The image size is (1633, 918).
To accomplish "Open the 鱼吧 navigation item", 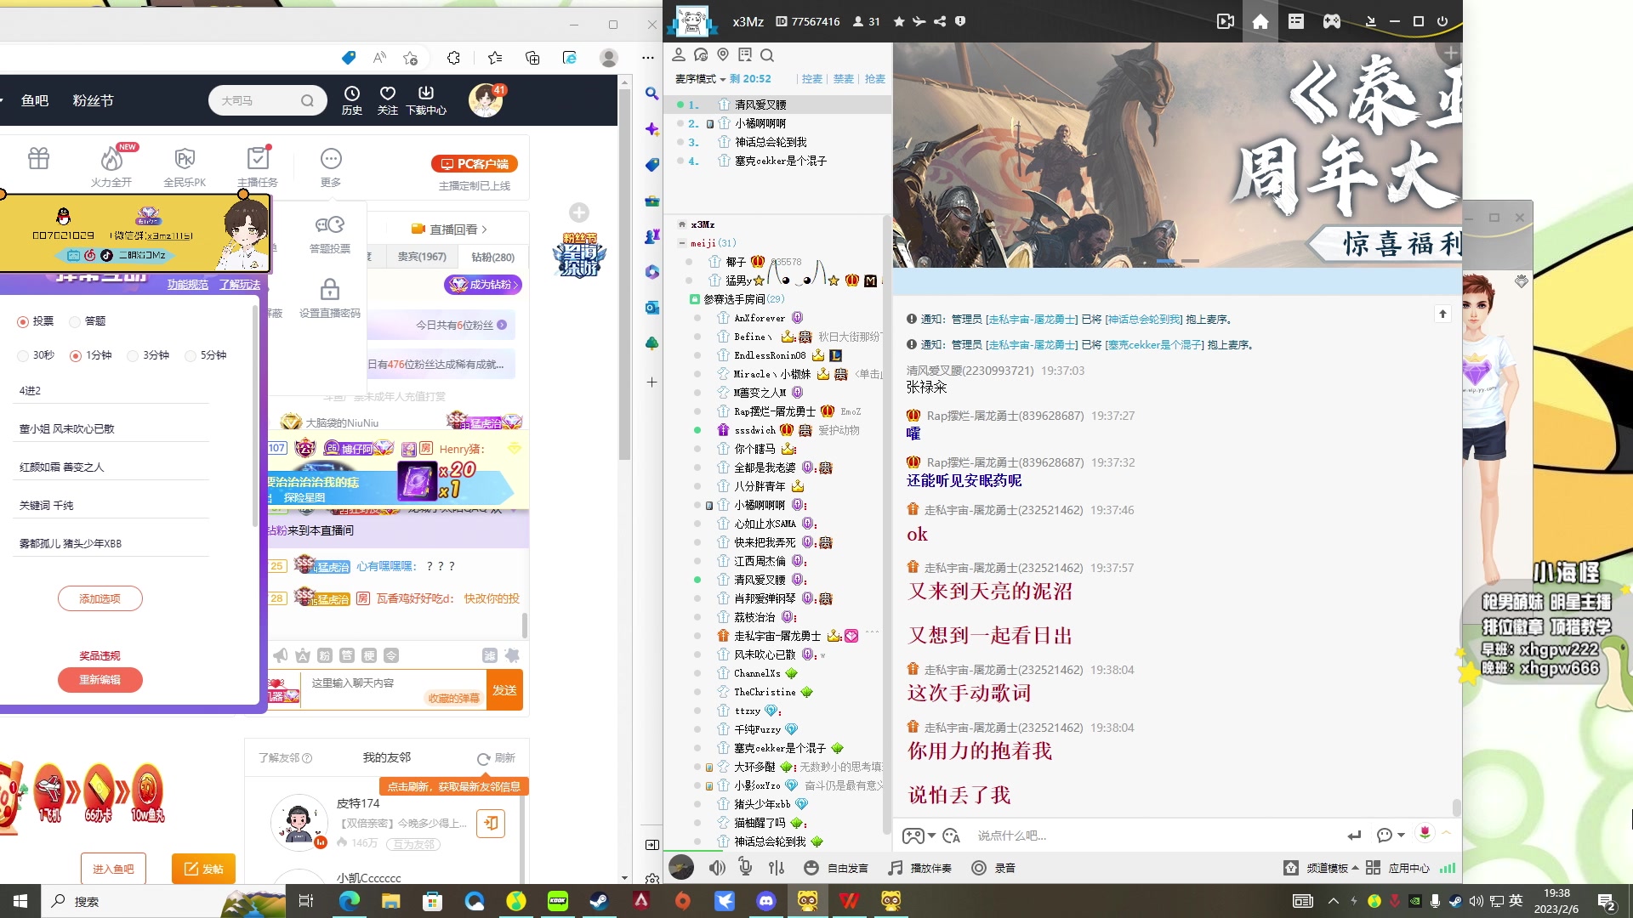I will point(35,100).
